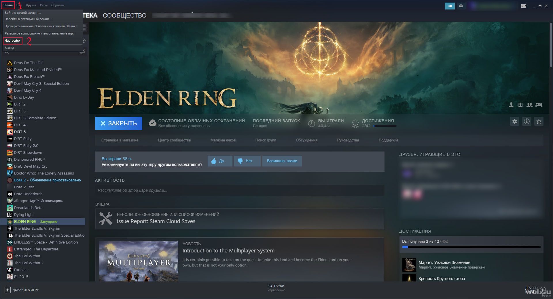Open Introduction to the Multiplayer System article
This screenshot has width=553, height=299.
pyautogui.click(x=228, y=251)
